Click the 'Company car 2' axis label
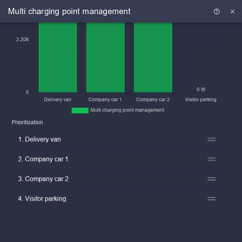The height and width of the screenshot is (242, 242). point(153,100)
